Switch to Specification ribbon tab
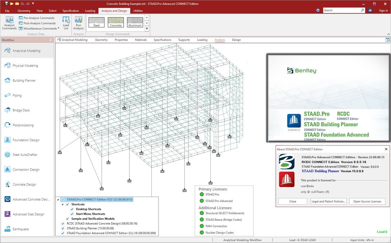Screen dimensions: 391x243 click(71, 11)
